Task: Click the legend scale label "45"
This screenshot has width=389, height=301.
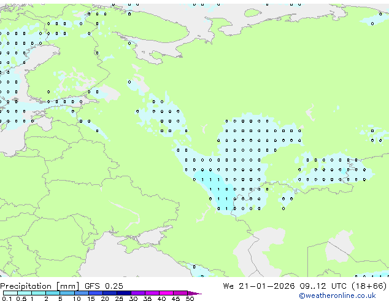Action: [x=175, y=299]
